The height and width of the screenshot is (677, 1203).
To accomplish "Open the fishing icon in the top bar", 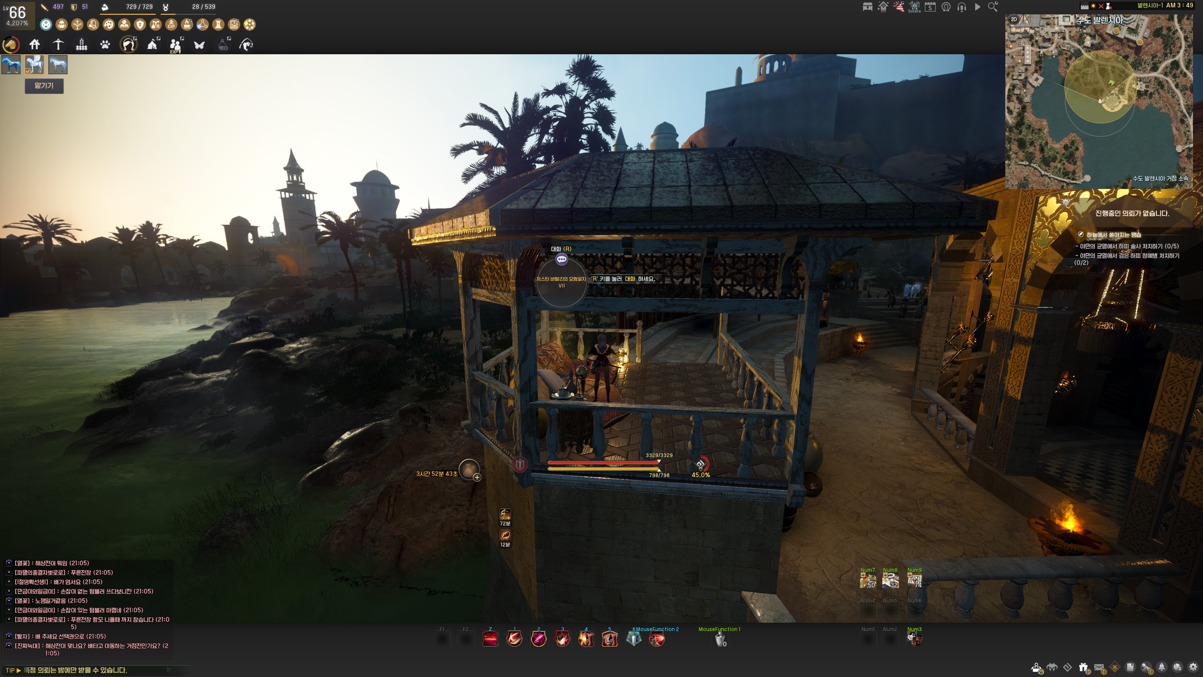I will coord(247,45).
